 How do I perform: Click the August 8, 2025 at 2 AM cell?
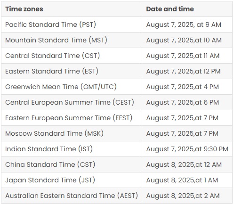(x=187, y=196)
